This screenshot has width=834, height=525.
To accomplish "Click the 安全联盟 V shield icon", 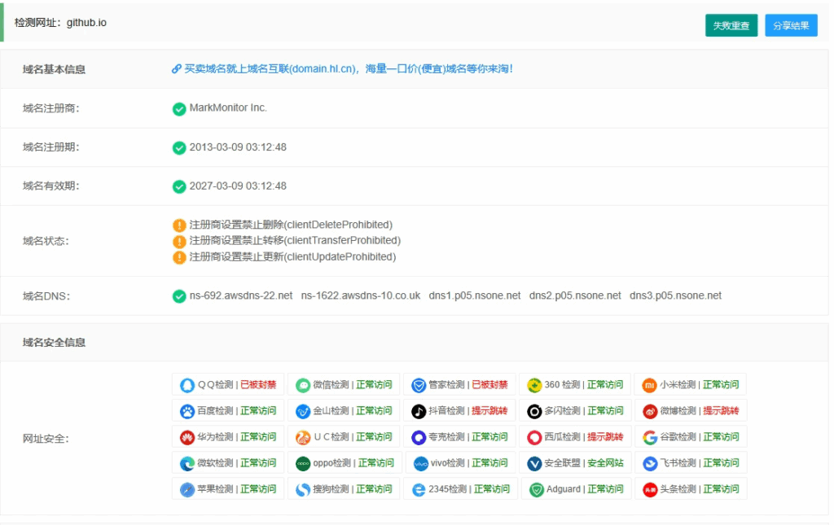I will pos(534,463).
